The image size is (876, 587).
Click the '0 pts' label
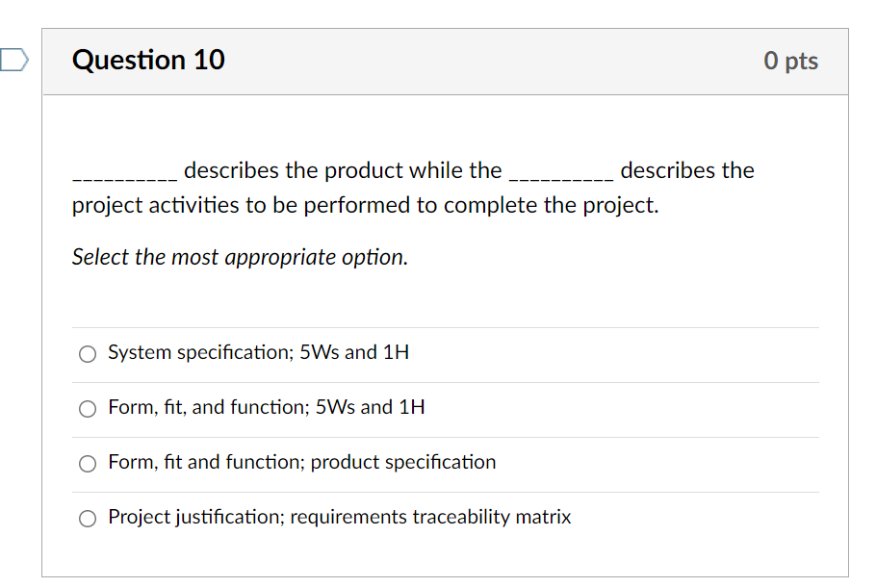click(791, 61)
